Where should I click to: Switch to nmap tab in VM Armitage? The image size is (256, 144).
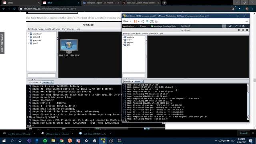click(x=137, y=81)
